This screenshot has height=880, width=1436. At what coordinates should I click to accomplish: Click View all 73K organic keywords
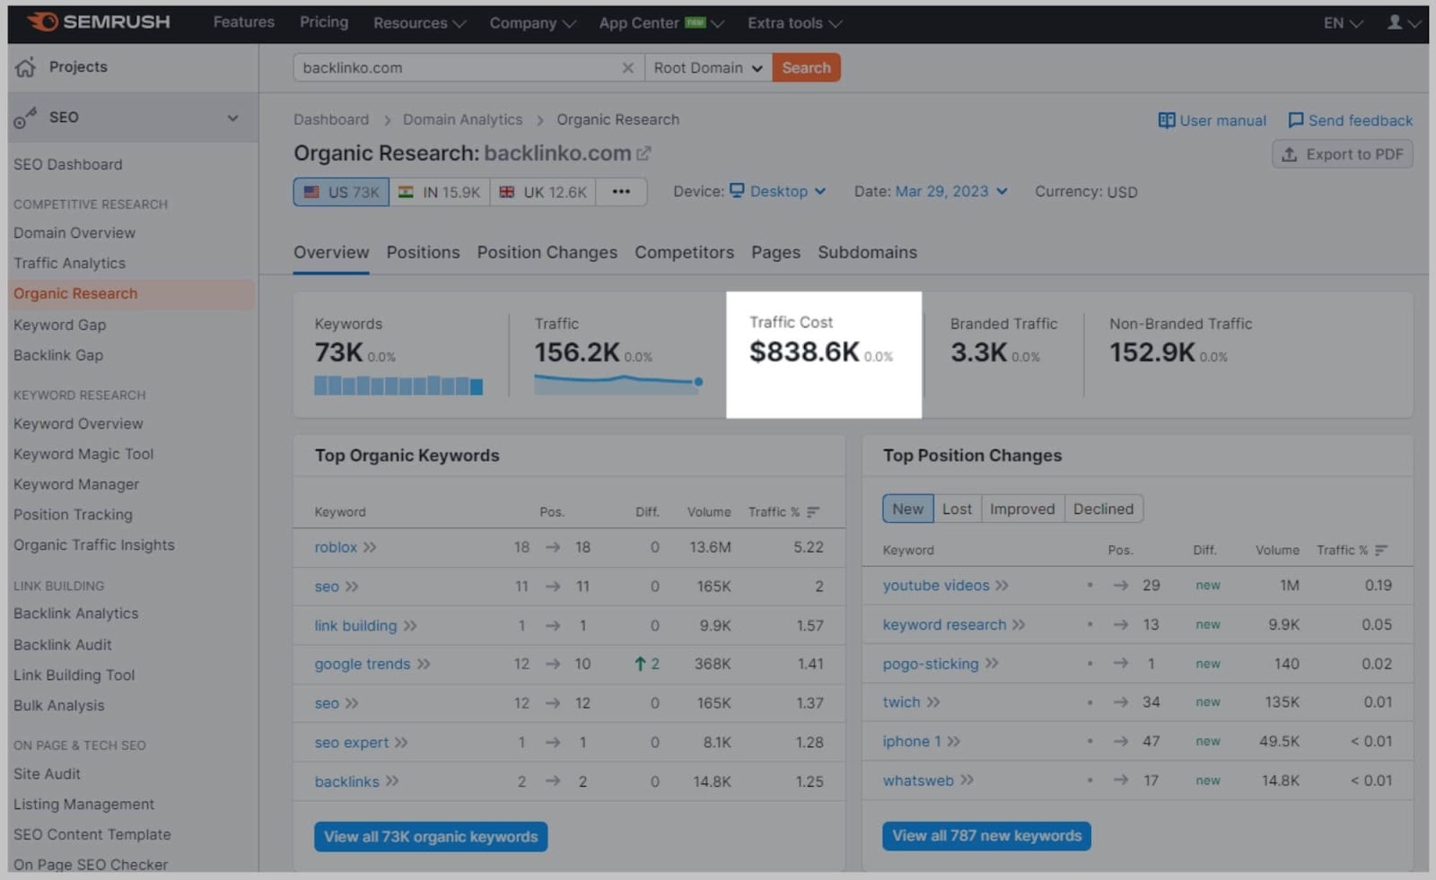[x=431, y=837]
